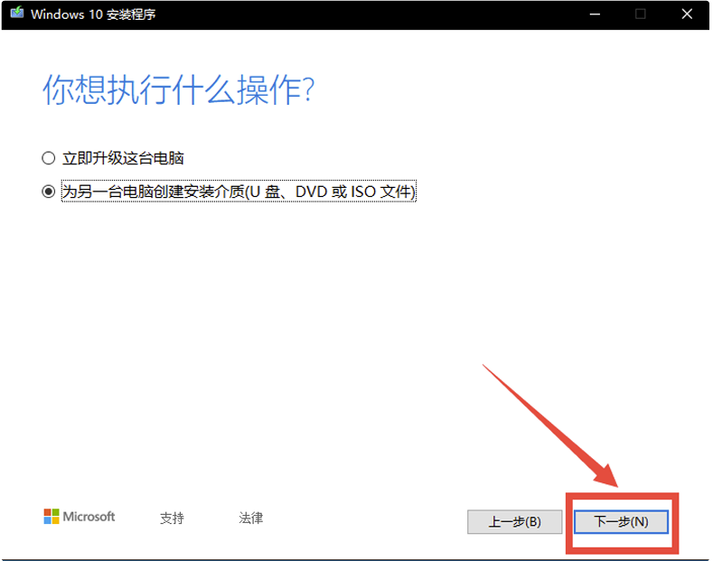
Task: Select the 立即升级这台电脑 radio button
Action: tap(49, 158)
